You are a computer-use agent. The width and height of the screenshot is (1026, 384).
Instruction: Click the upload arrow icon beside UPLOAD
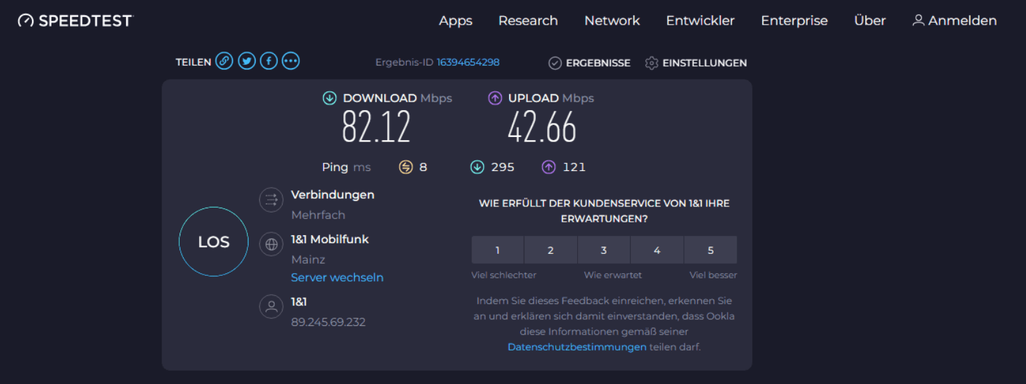click(495, 98)
